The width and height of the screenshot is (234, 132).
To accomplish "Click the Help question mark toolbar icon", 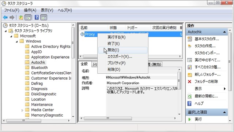I will coord(37,18).
